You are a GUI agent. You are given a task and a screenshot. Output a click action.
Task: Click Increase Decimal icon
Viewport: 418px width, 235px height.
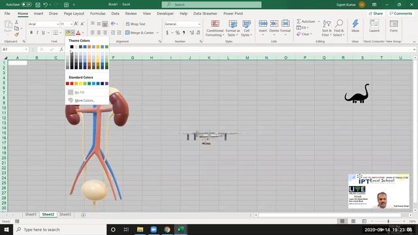point(191,33)
